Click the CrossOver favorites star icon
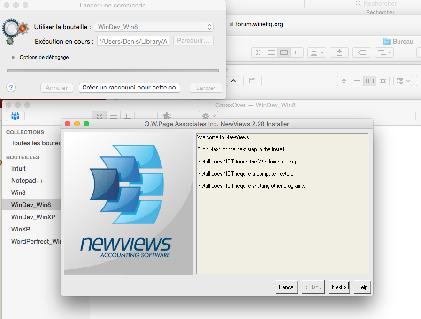The height and width of the screenshot is (319, 421). coord(167,116)
